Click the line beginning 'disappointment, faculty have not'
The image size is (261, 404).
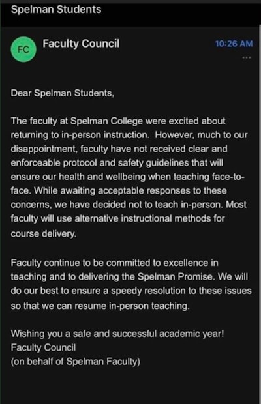coord(119,149)
